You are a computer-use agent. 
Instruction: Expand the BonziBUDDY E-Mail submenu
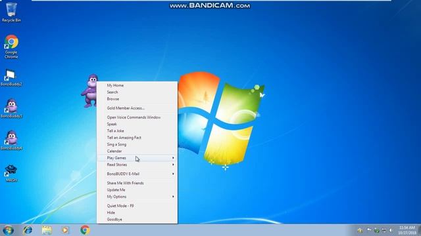[137, 174]
